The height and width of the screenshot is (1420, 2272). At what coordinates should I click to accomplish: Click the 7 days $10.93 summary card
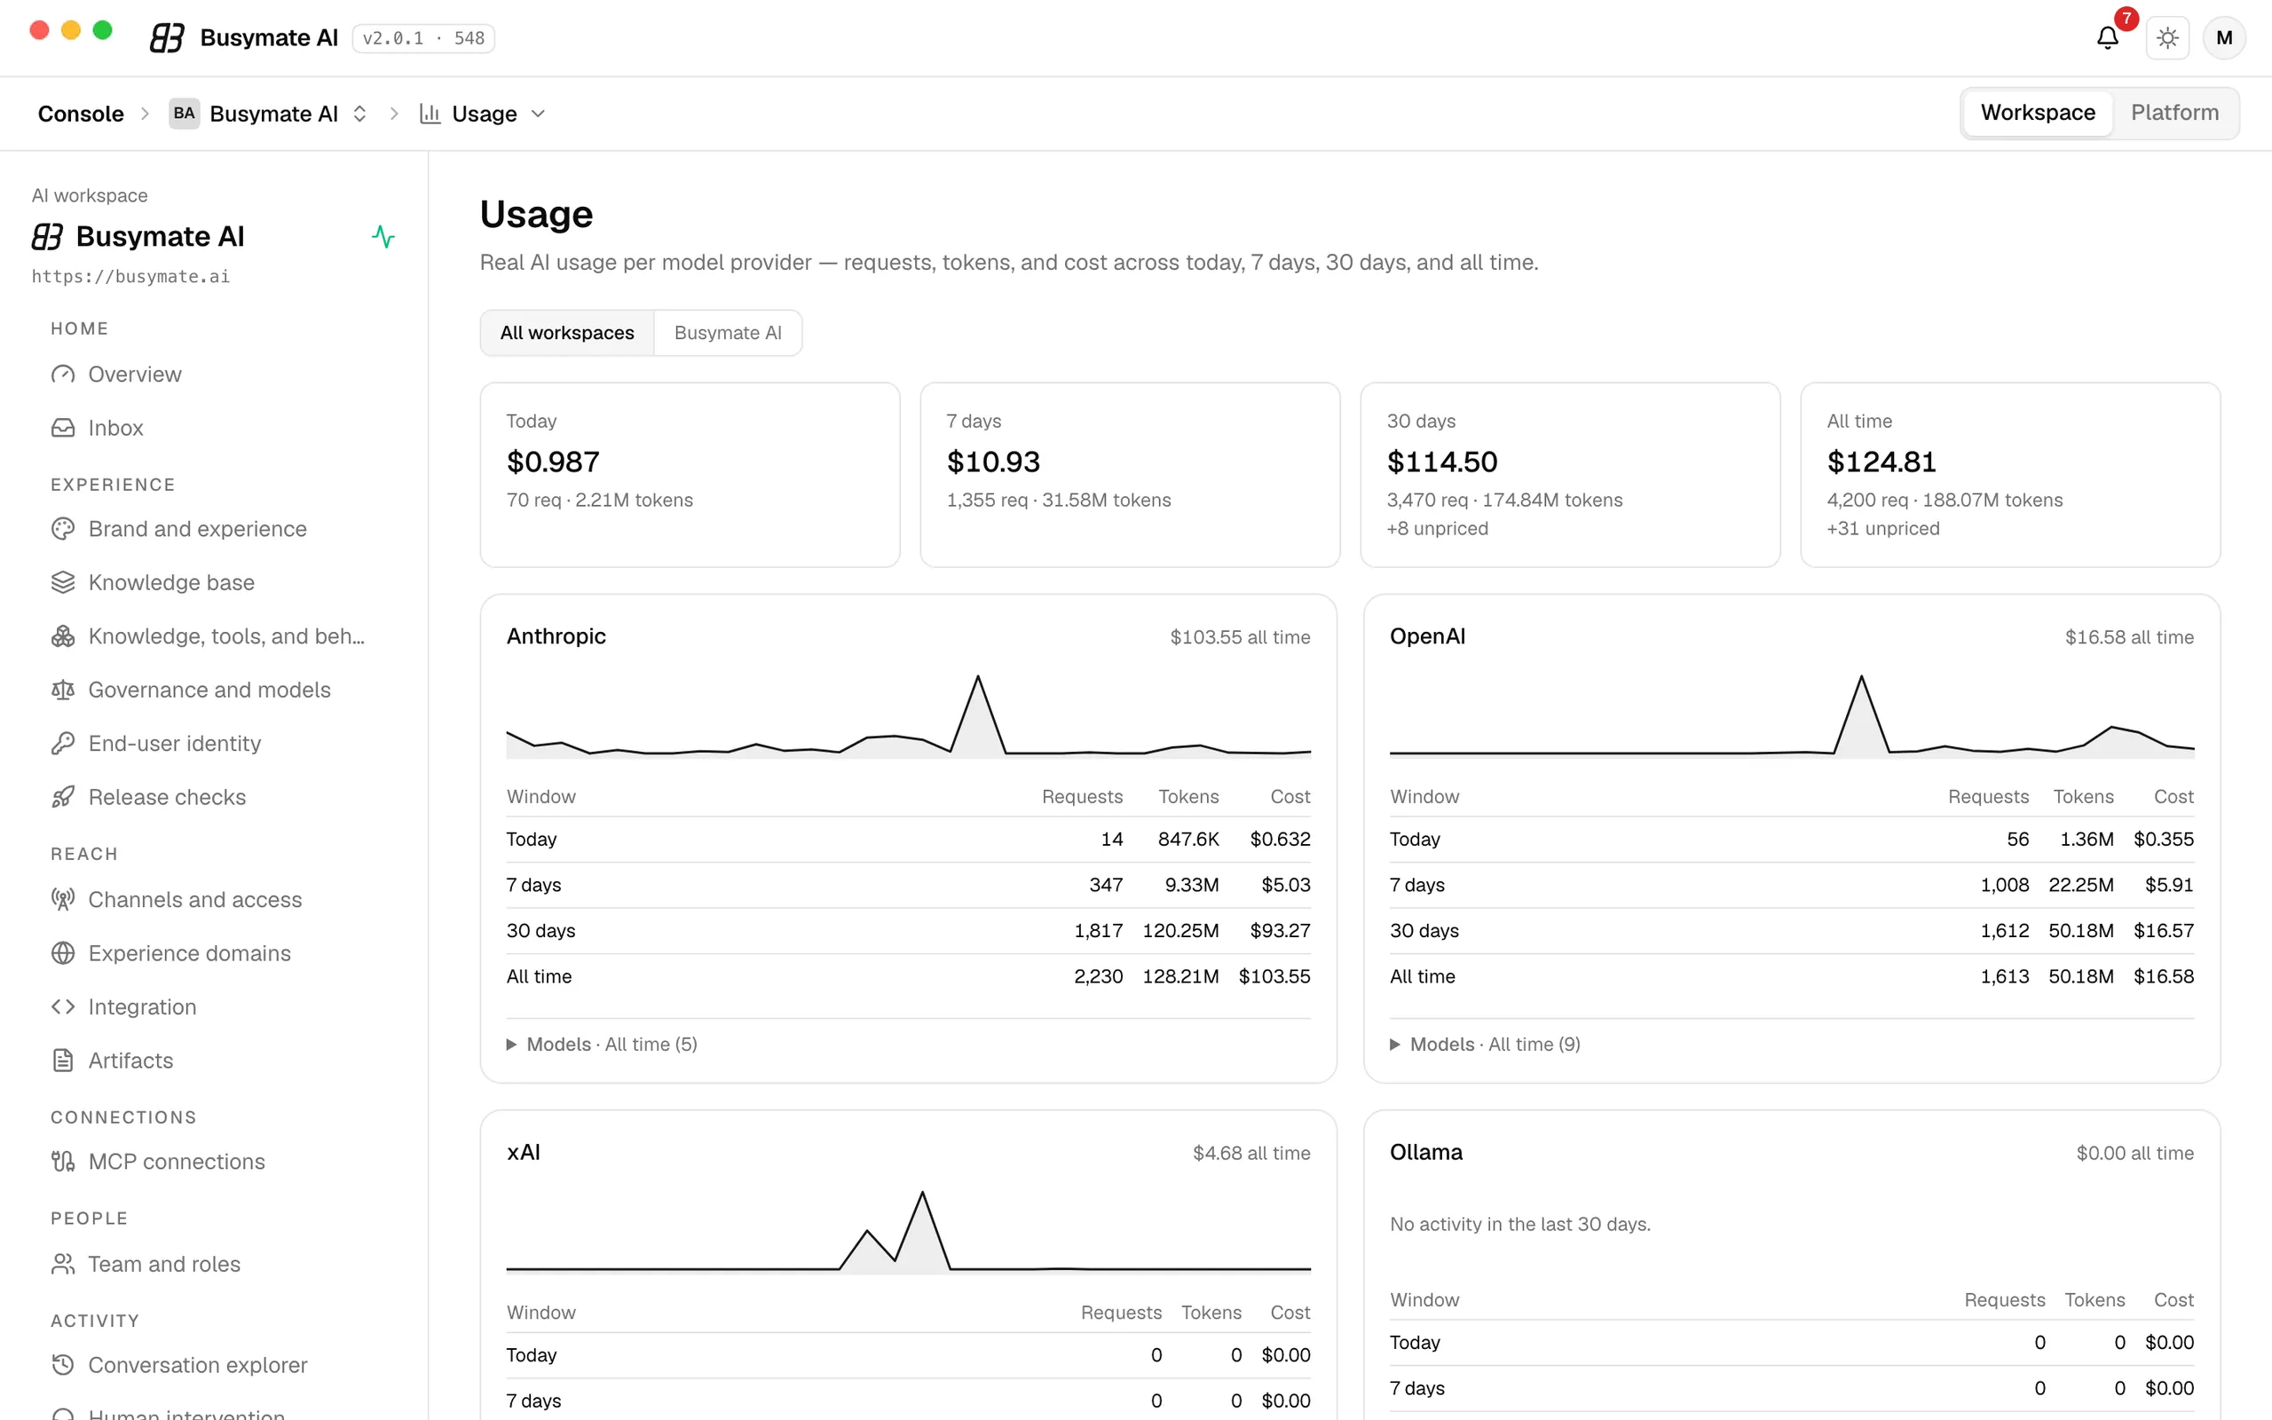coord(1131,474)
